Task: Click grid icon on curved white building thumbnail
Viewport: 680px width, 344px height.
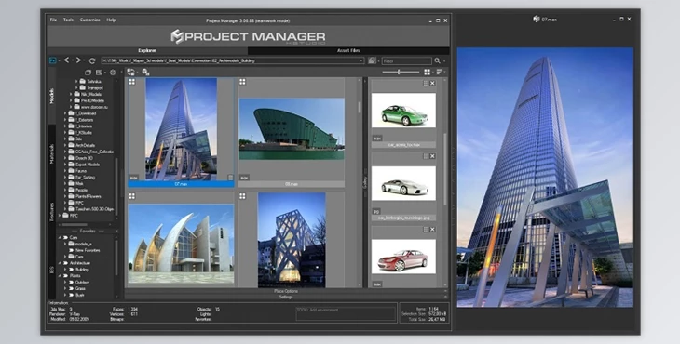Action: (x=132, y=196)
